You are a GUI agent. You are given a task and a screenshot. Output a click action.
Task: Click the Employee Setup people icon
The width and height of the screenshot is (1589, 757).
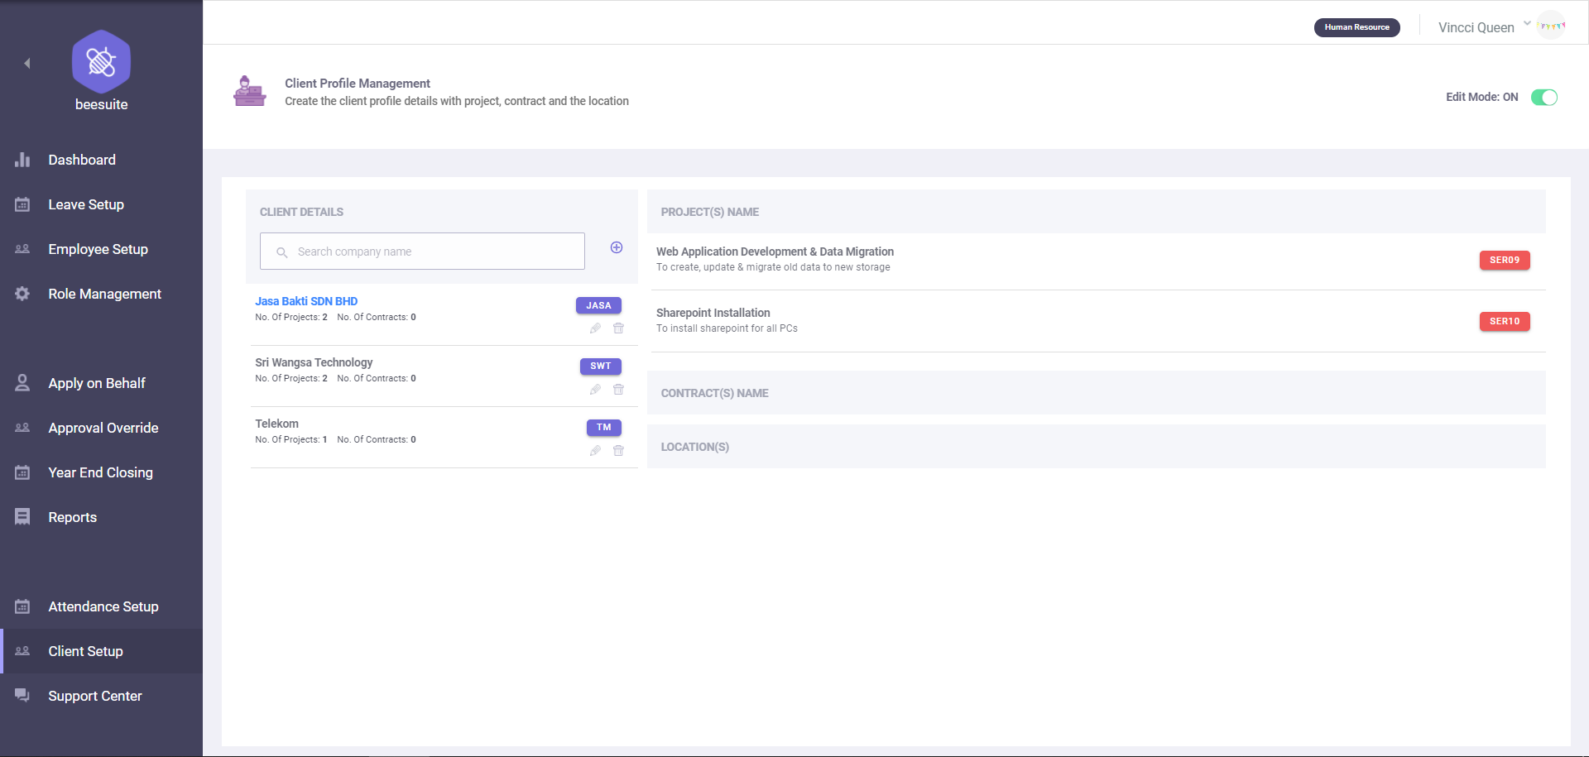tap(22, 249)
